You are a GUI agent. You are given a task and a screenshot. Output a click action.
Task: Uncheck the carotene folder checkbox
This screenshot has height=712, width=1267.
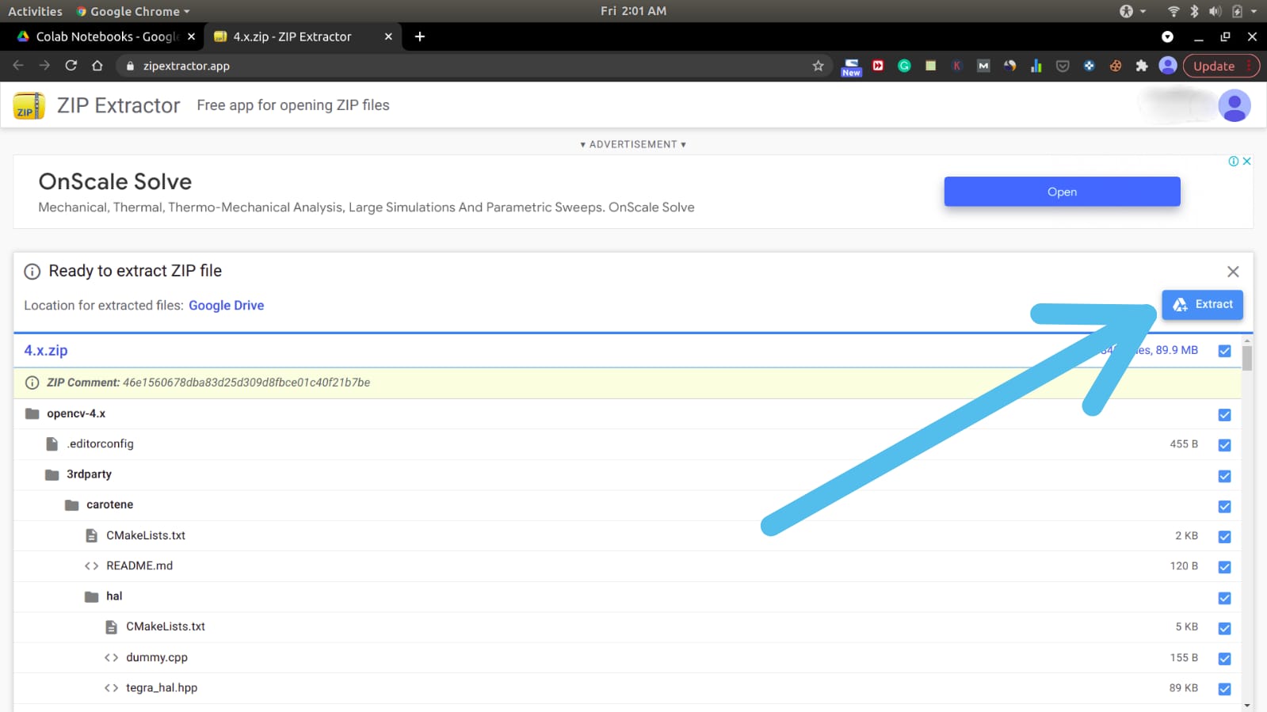click(x=1224, y=506)
